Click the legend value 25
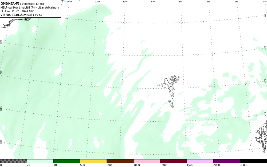The height and width of the screenshot is (167, 267). coord(29,165)
